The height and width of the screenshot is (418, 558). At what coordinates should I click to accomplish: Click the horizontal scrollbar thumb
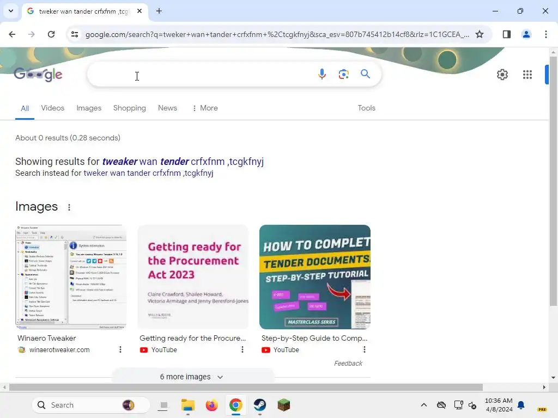pyautogui.click(x=246, y=387)
